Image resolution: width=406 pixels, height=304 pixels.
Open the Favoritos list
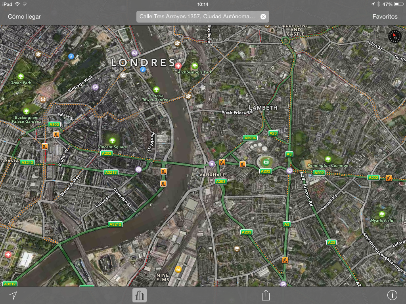click(x=385, y=17)
